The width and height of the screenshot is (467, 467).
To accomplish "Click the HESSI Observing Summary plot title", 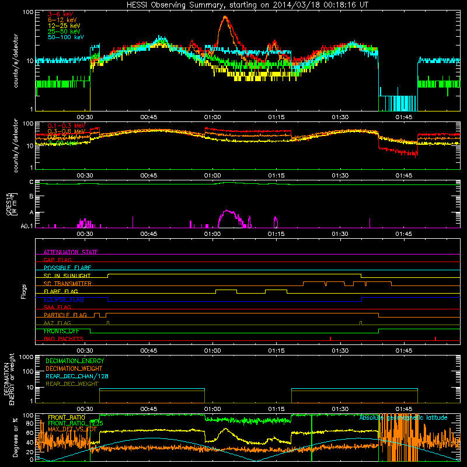I will (x=248, y=5).
